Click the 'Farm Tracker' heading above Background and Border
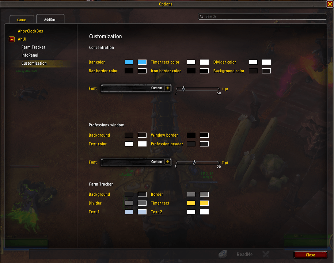Viewport: 334px width, 263px height. [x=101, y=184]
